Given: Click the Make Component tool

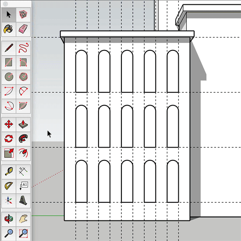Looking at the screenshot, I should pyautogui.click(x=23, y=15).
